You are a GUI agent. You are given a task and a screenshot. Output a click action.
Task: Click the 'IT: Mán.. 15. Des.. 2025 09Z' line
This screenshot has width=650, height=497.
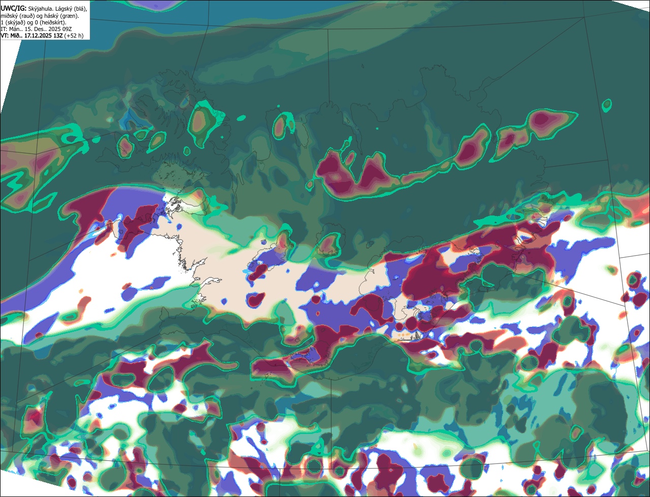(x=37, y=29)
